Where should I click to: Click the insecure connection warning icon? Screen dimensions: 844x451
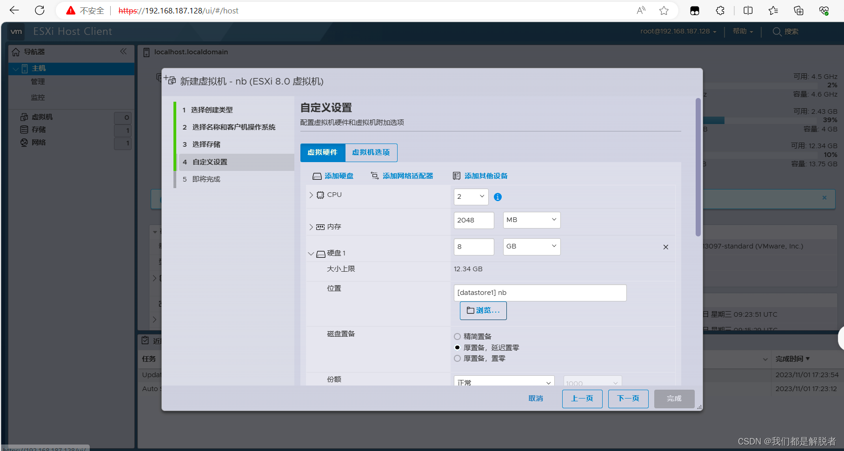[x=71, y=10]
